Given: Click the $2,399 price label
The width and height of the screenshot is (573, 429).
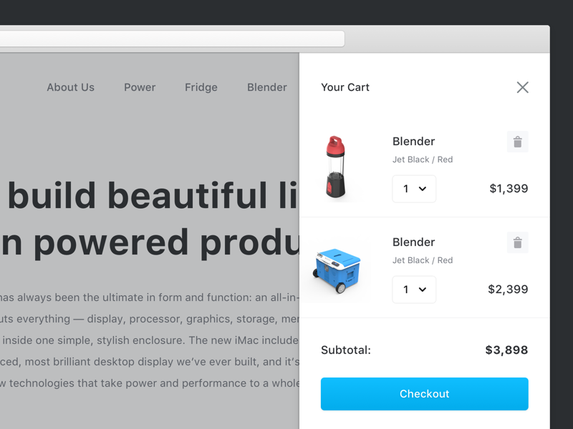Looking at the screenshot, I should point(508,290).
